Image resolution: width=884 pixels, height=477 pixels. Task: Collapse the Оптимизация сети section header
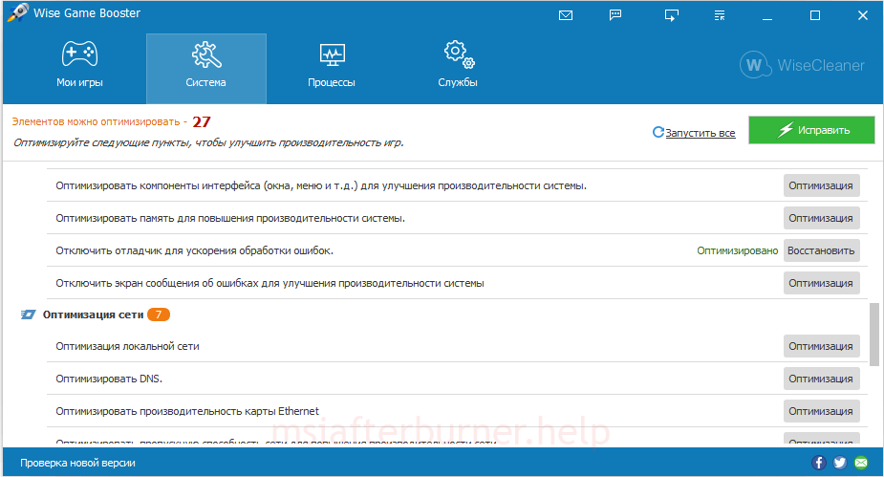93,314
